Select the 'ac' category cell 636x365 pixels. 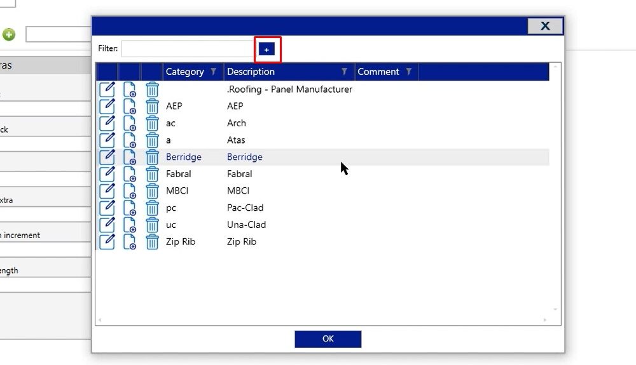(170, 123)
